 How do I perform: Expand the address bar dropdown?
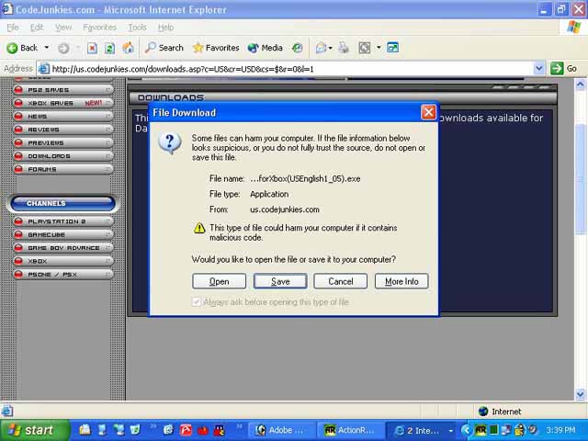(539, 69)
